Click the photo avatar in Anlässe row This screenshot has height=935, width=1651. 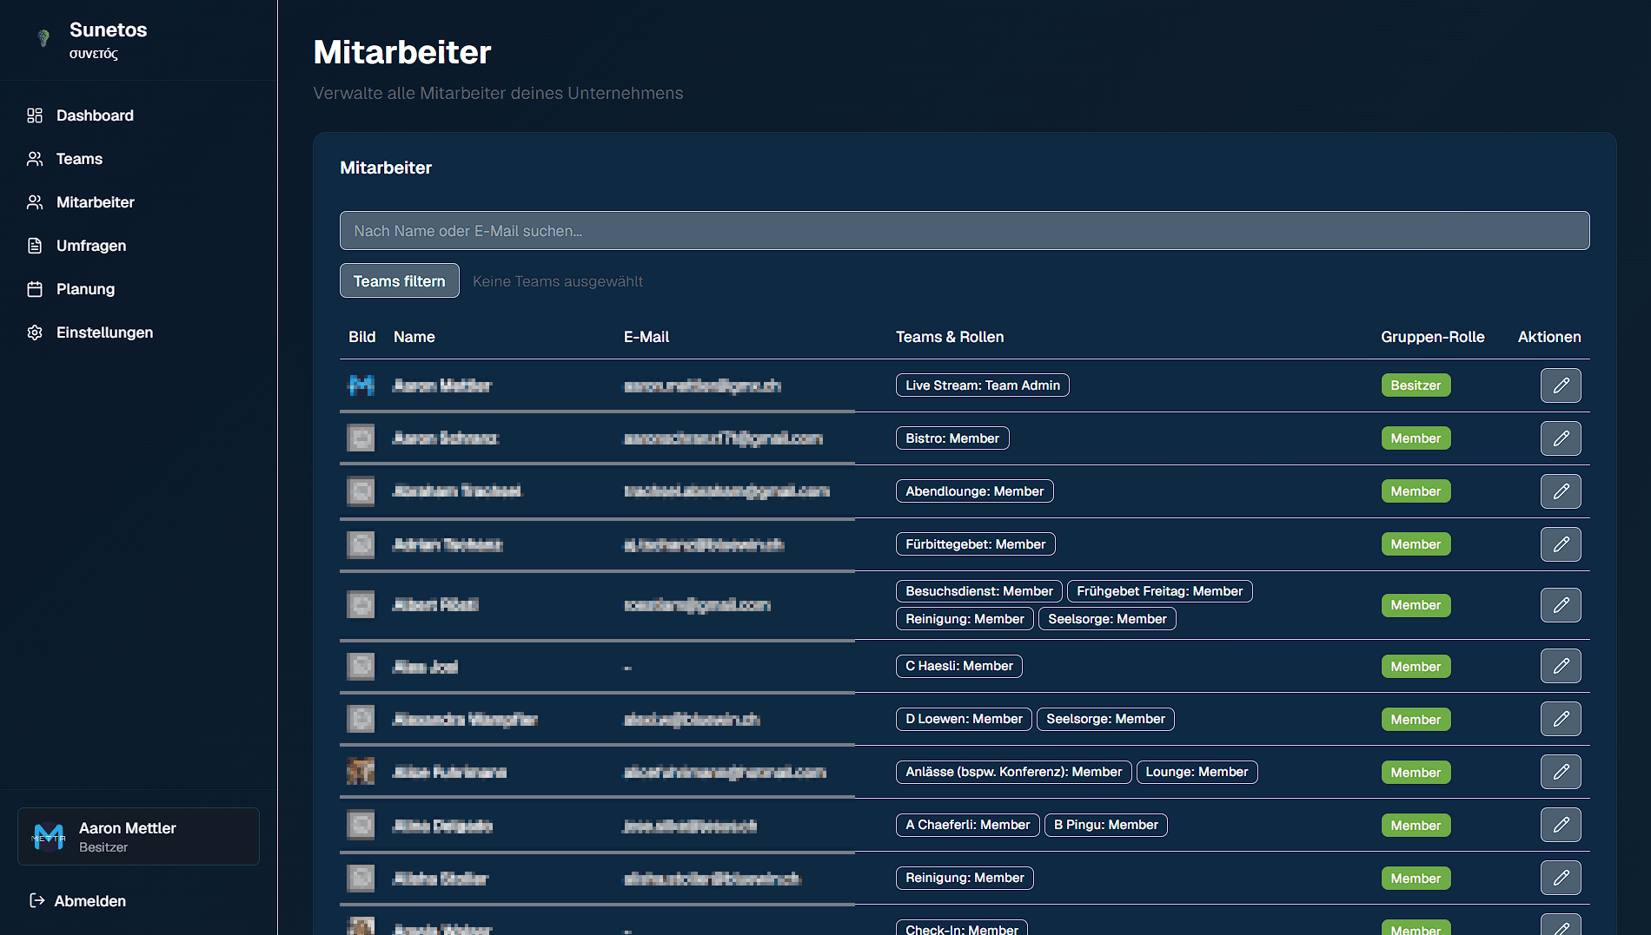point(361,771)
